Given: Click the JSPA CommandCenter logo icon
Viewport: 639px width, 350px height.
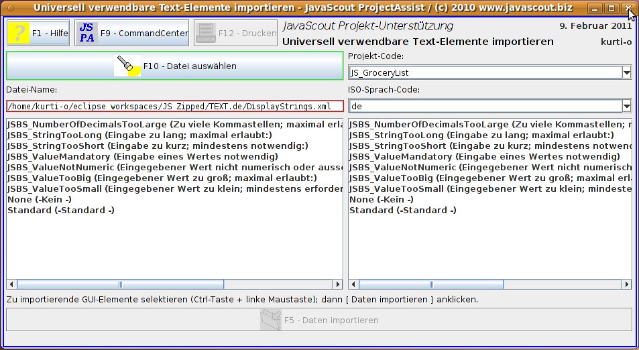Looking at the screenshot, I should pos(86,33).
